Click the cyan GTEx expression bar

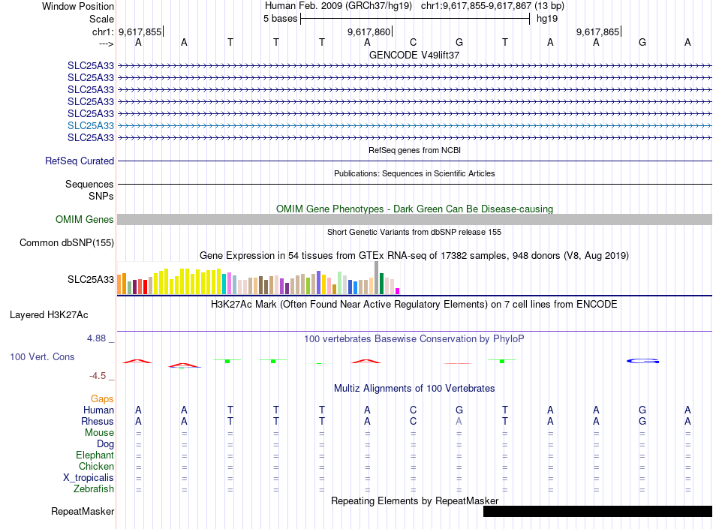(224, 284)
